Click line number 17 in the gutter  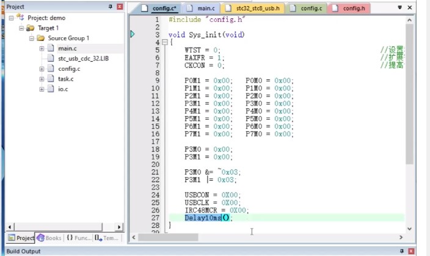click(155, 142)
